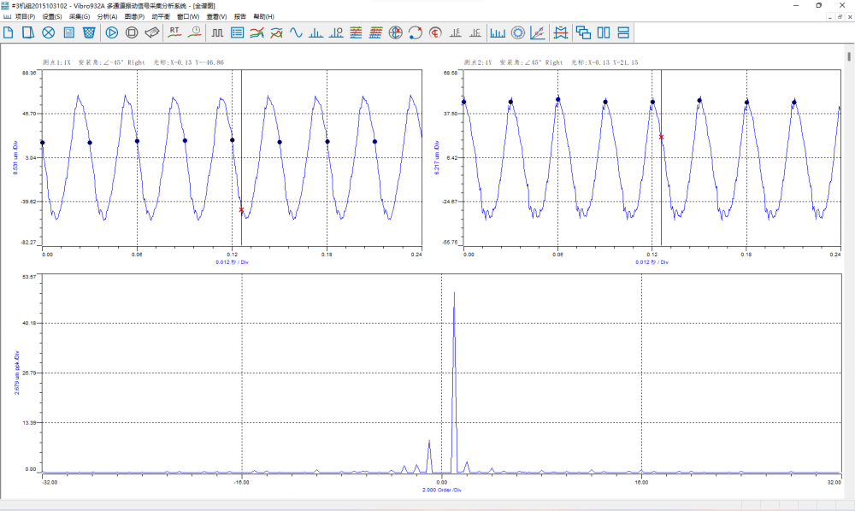Click the second small gray spectrum icon
The width and height of the screenshot is (855, 511).
tap(475, 32)
